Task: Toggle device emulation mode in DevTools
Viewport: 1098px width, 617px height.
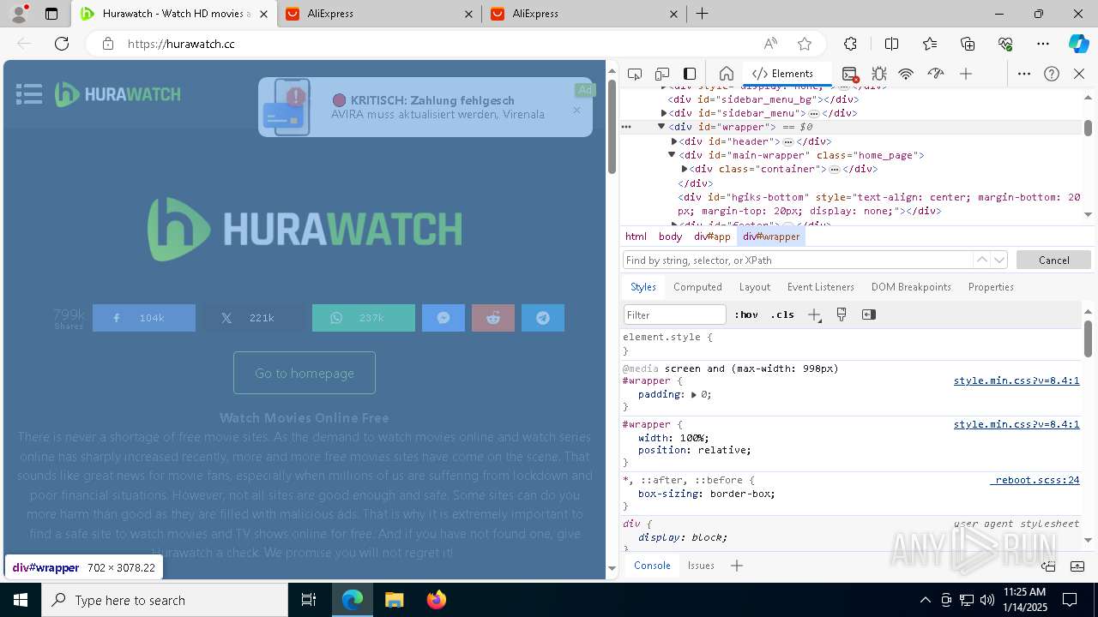Action: pyautogui.click(x=662, y=74)
